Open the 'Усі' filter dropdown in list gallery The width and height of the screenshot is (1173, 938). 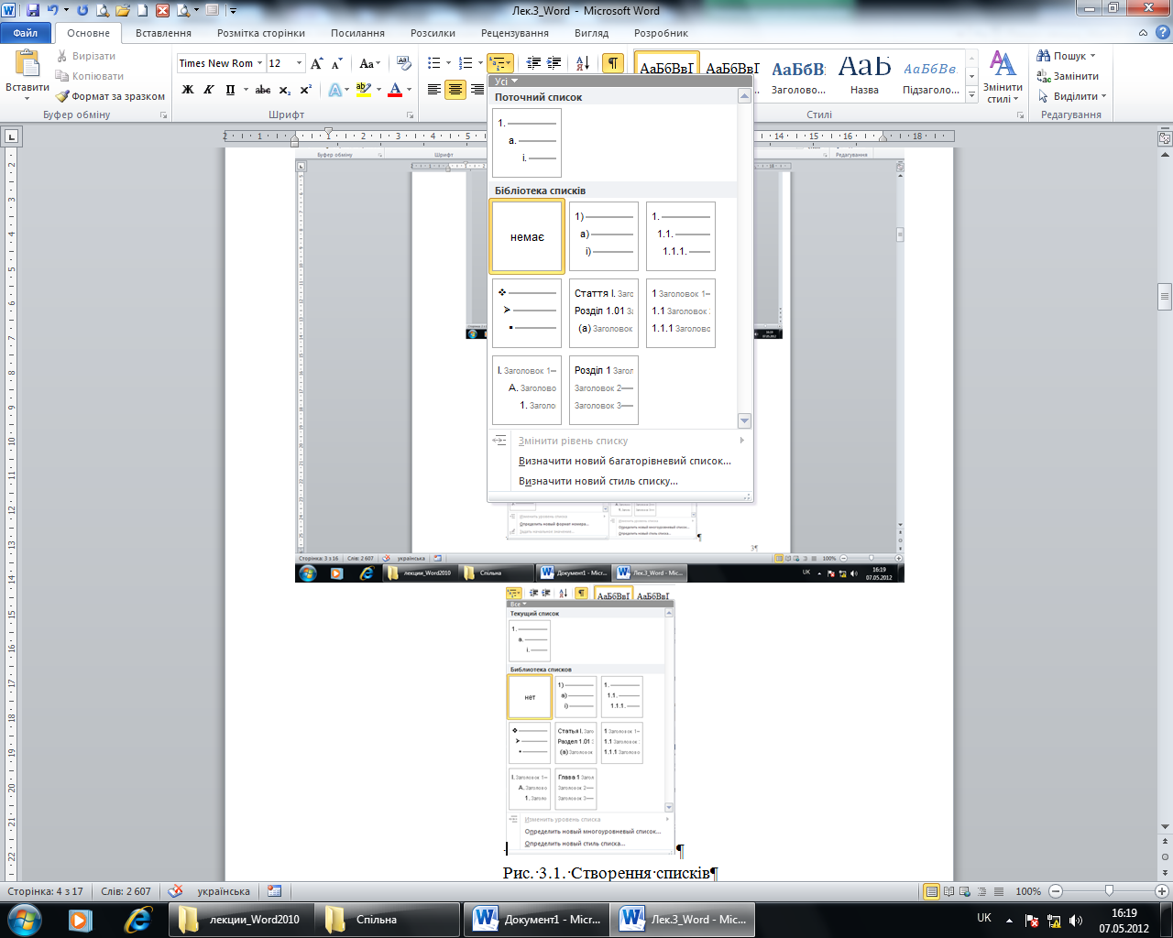[x=506, y=82]
